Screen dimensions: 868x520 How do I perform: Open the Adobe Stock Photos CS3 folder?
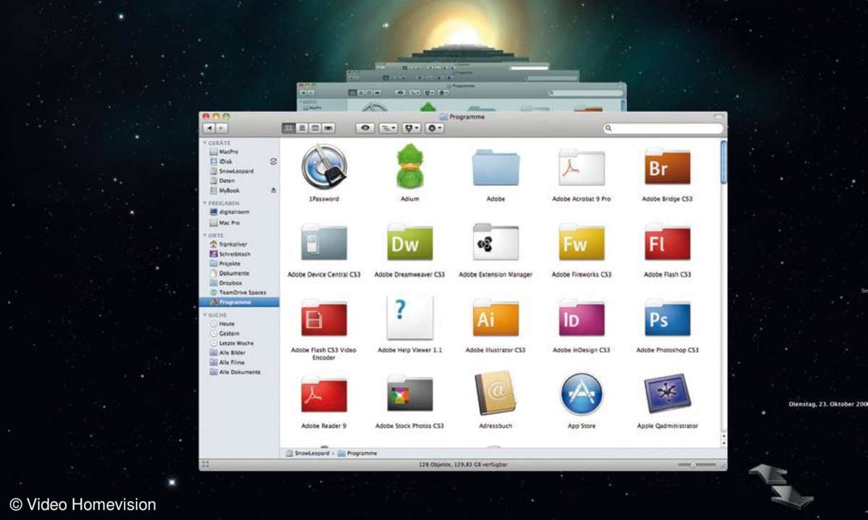click(409, 394)
